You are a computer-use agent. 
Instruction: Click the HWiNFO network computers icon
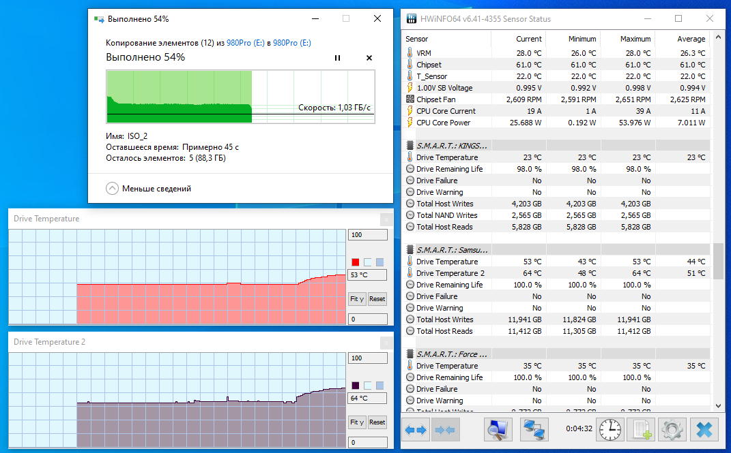tap(534, 429)
